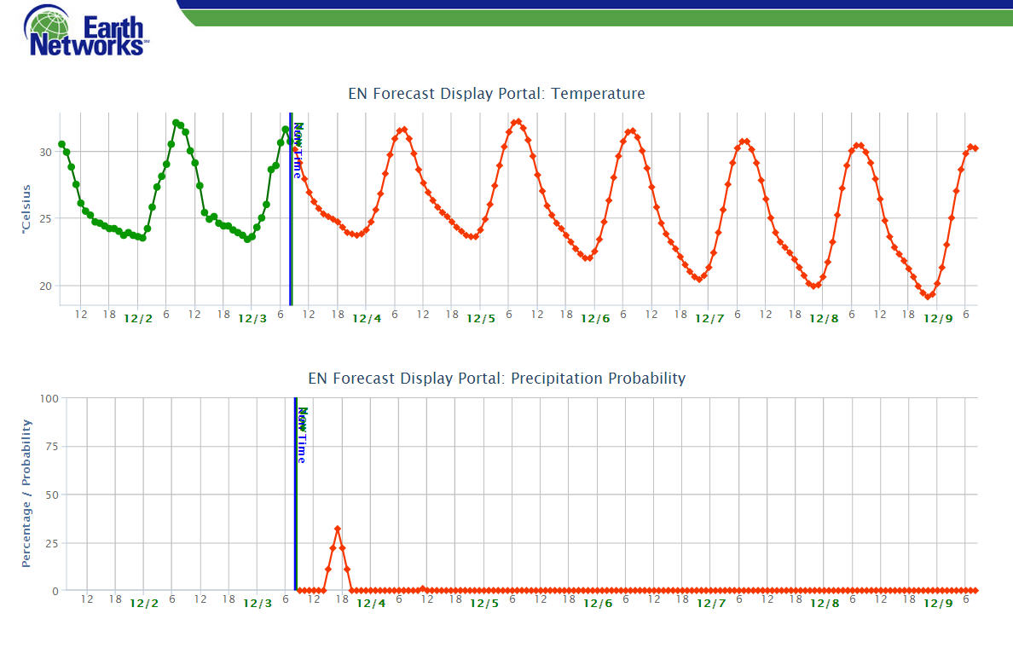Click the final red forecast temperature data point

tap(975, 148)
